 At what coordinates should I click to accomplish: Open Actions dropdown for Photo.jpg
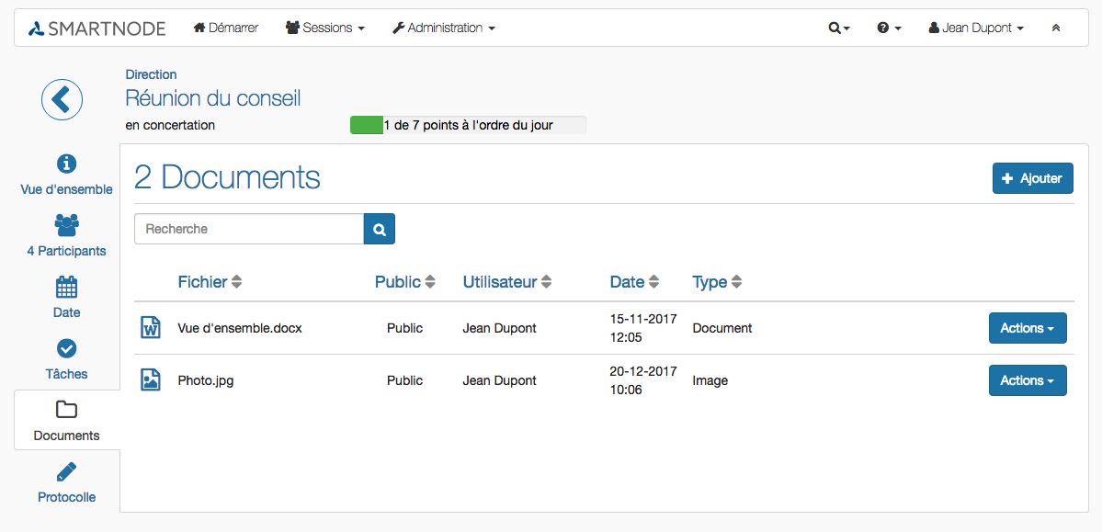(x=1028, y=380)
